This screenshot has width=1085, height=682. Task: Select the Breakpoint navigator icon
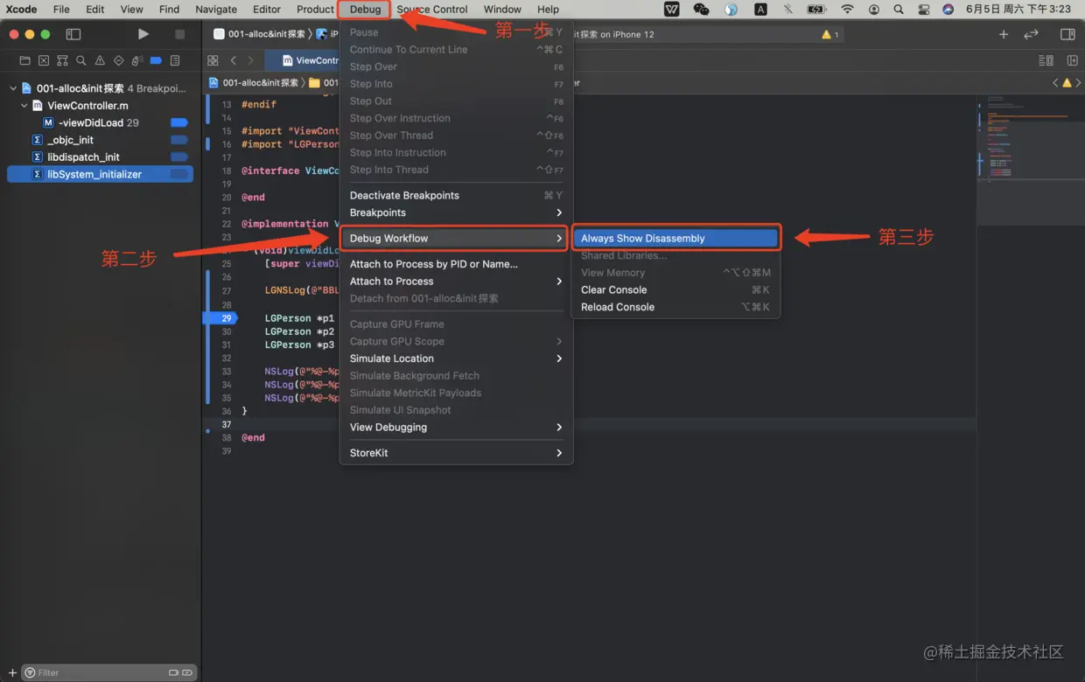tap(156, 61)
